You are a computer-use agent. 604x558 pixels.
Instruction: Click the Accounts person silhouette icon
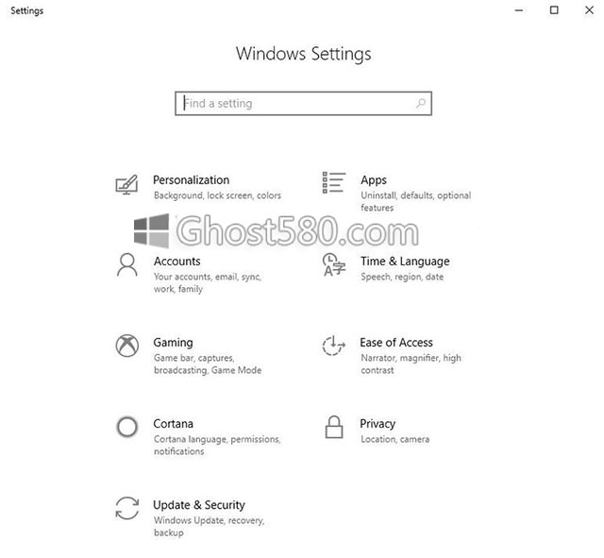point(127,264)
